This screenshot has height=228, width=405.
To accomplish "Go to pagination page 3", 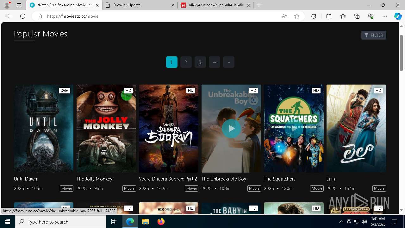I will tap(200, 62).
